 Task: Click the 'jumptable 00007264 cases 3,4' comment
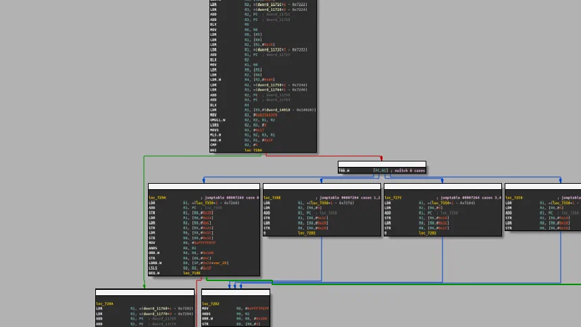471,198
